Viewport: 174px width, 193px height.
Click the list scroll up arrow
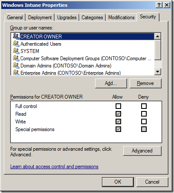coord(158,36)
